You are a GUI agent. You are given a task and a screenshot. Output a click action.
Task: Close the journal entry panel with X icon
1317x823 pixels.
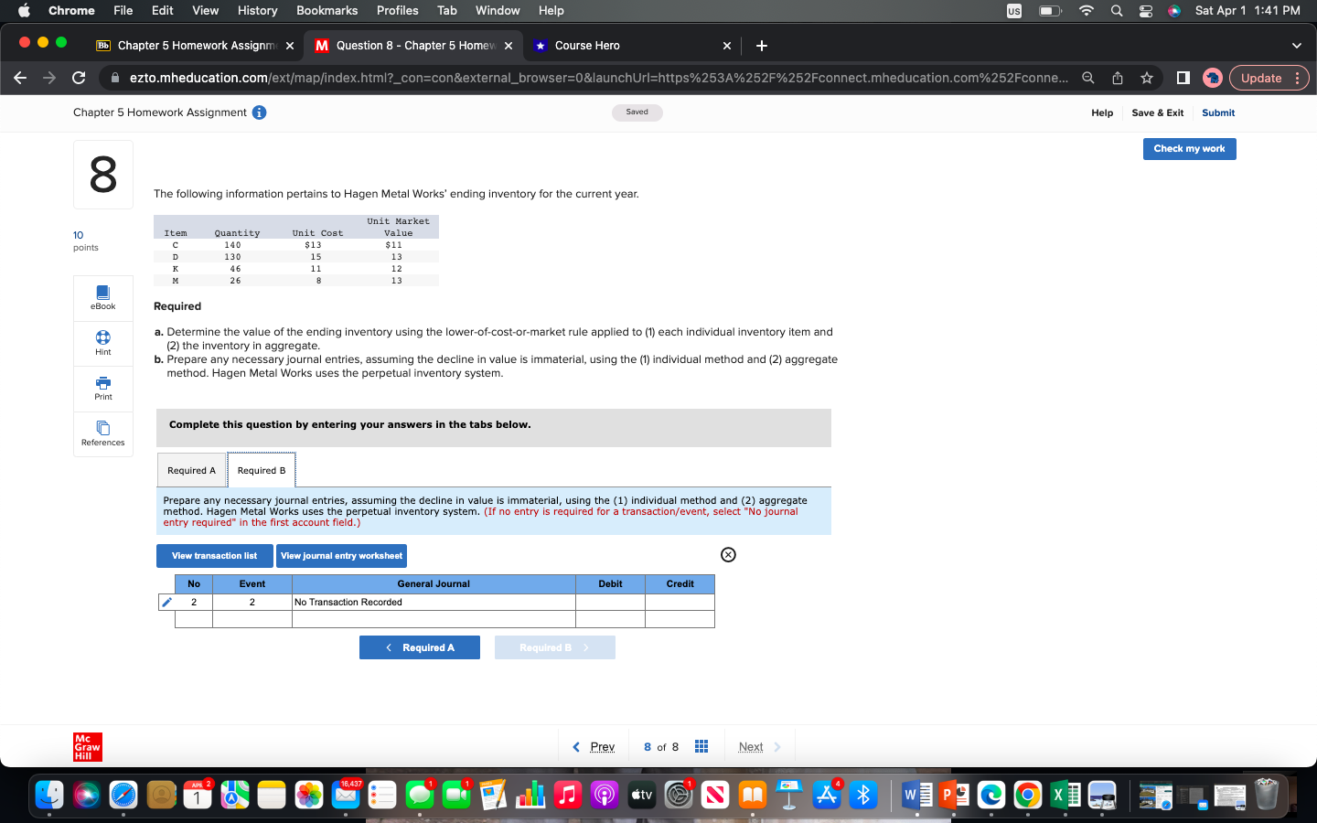[x=728, y=555]
